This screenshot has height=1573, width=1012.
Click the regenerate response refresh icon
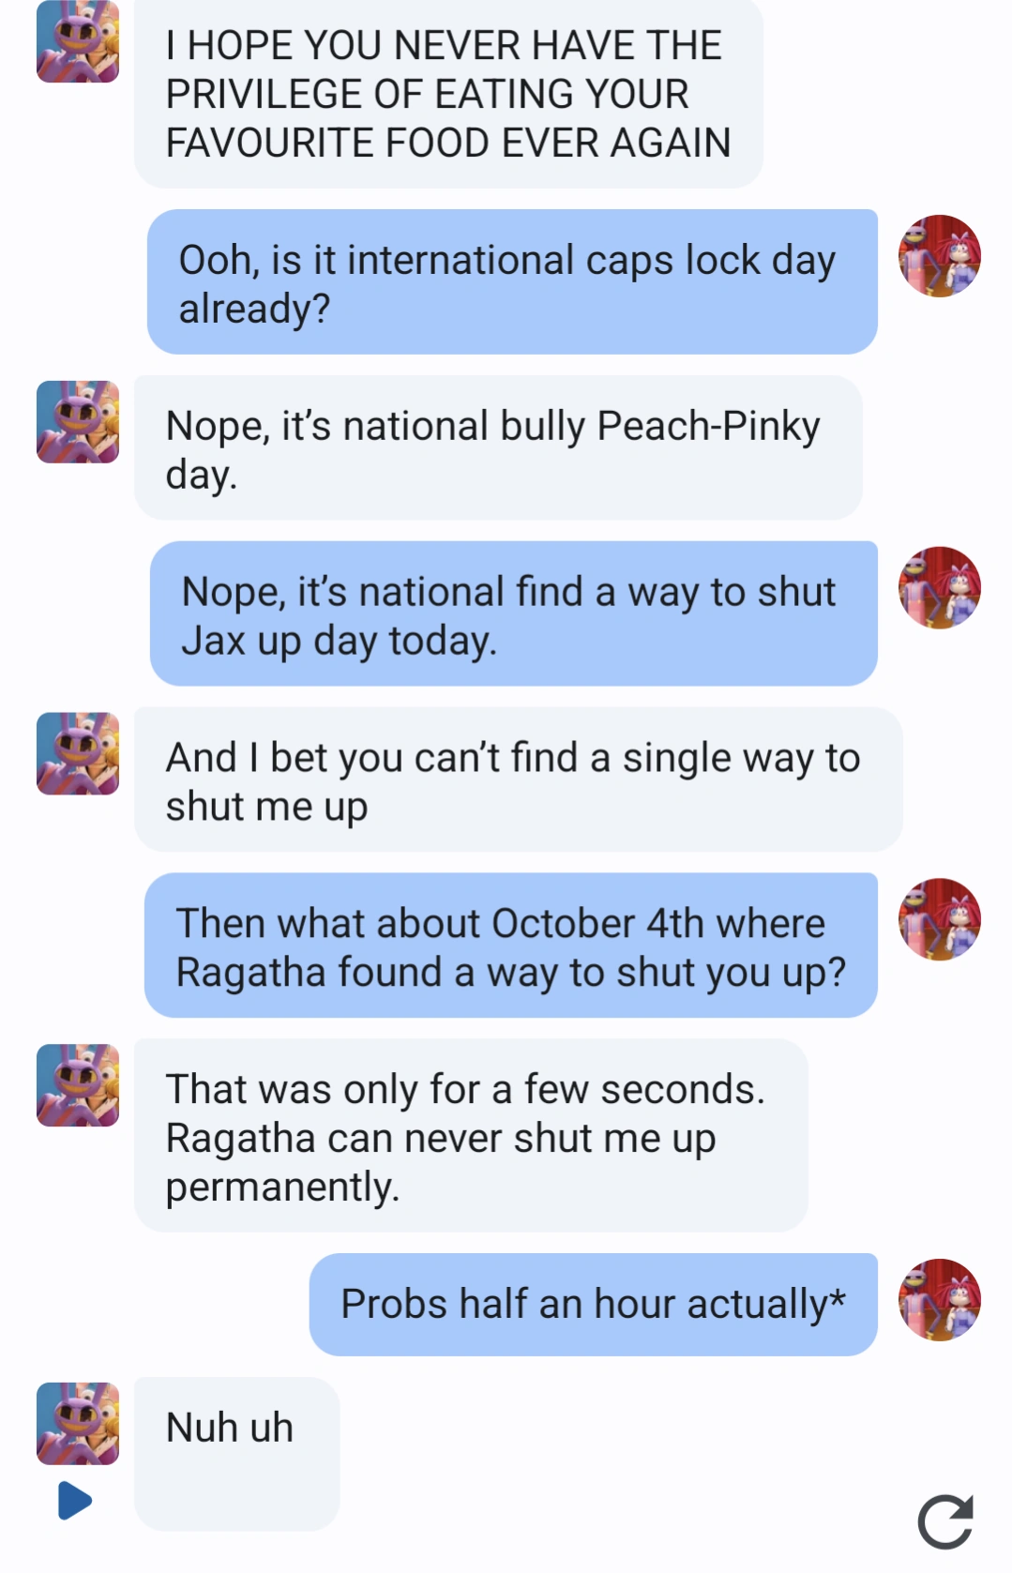click(944, 1521)
